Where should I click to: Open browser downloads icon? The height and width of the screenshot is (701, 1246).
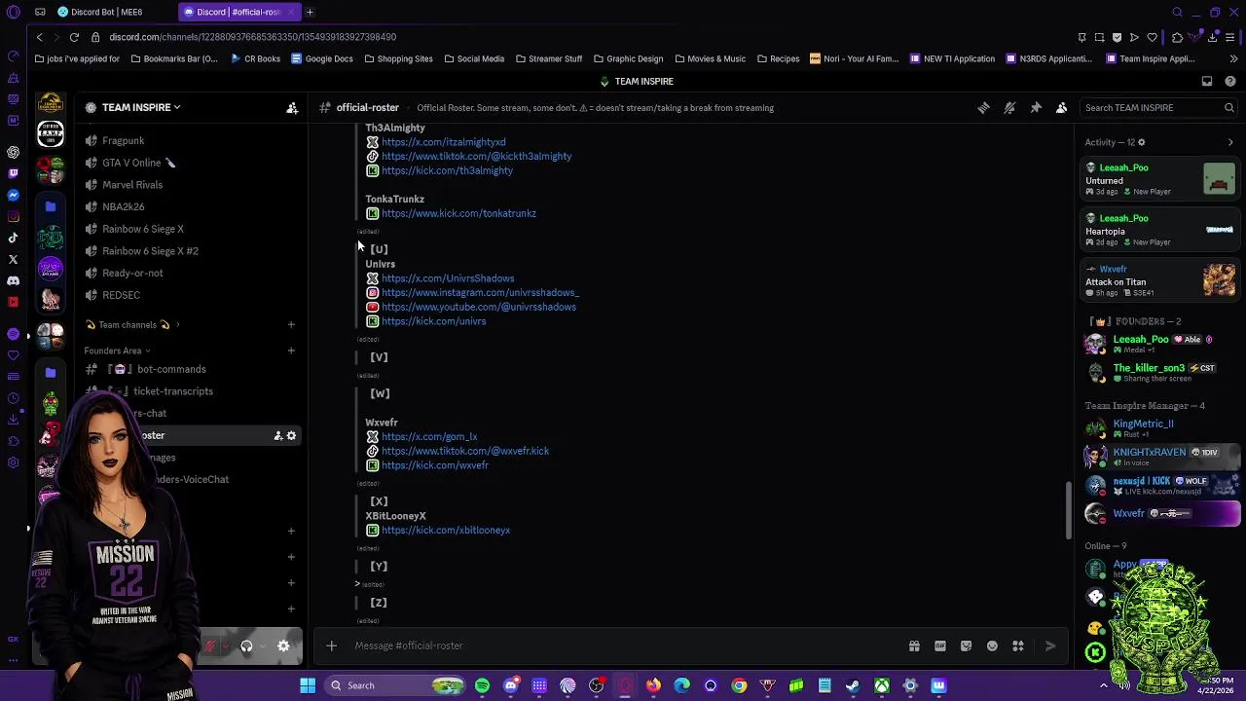(x=1213, y=37)
